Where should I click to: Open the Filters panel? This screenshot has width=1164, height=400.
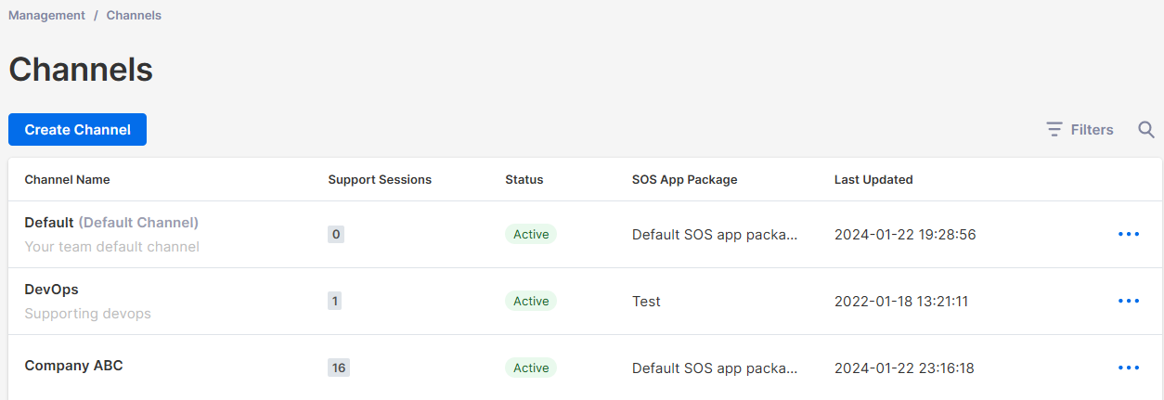(1080, 130)
